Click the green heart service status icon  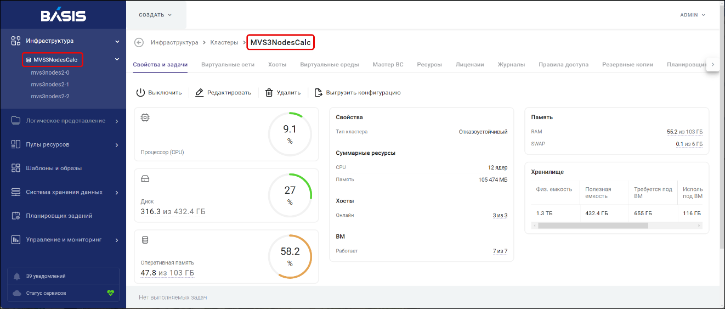pyautogui.click(x=110, y=293)
